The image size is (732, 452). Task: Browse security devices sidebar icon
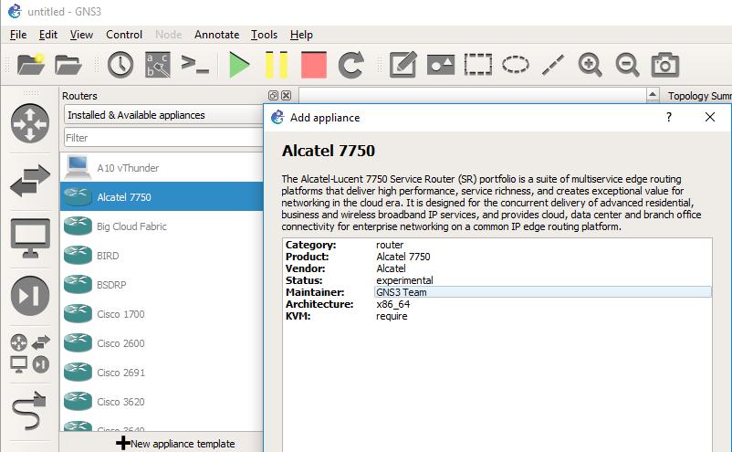[30, 296]
